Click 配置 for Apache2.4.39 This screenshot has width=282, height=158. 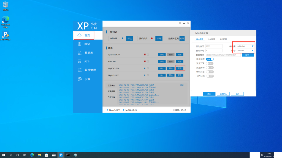tap(180, 55)
